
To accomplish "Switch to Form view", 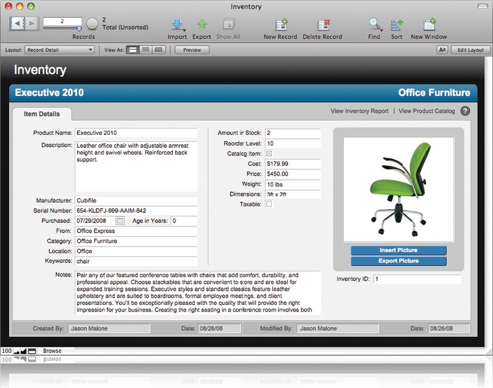I will click(133, 50).
